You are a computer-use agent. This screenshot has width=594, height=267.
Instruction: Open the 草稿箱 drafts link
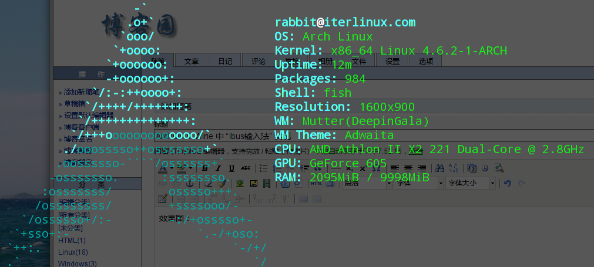click(74, 104)
